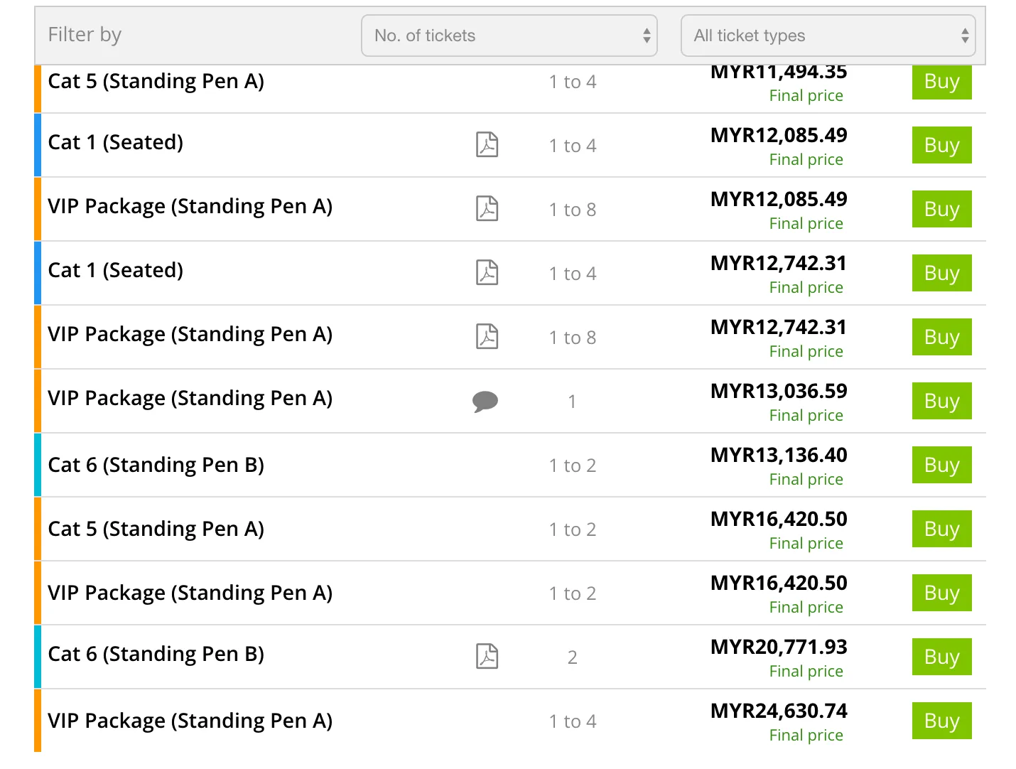Click the blue color bar beside Cat 1 MYR12,742.31

[x=38, y=273]
